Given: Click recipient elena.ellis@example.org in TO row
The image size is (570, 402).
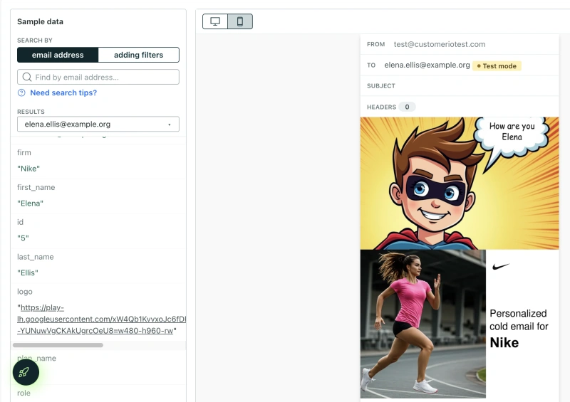Looking at the screenshot, I should pyautogui.click(x=427, y=65).
